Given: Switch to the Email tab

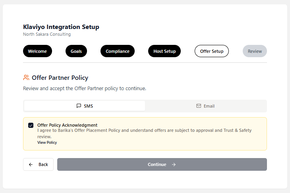Looking at the screenshot, I should (x=205, y=106).
